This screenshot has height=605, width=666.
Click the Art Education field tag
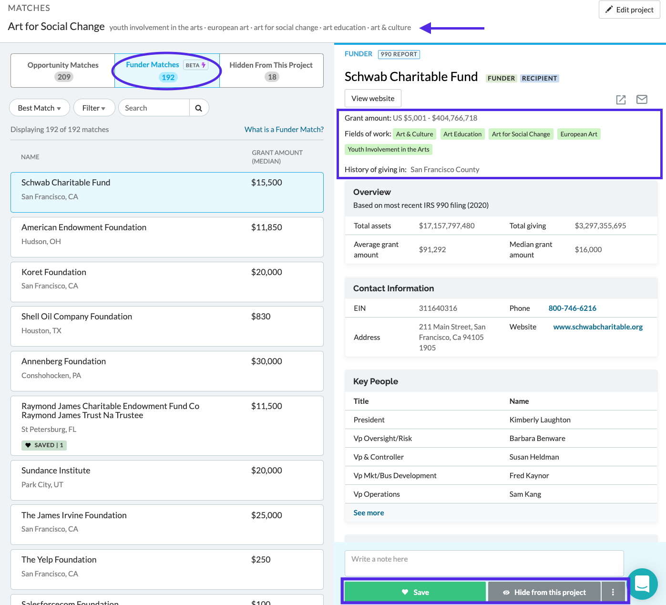(462, 134)
